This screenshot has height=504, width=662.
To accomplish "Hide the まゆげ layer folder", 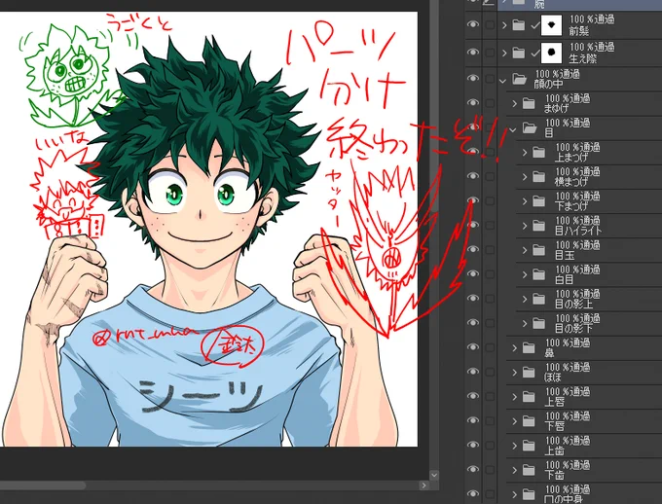I will tap(473, 103).
